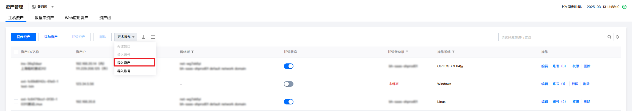
Task: Open the 普通区 region dropdown
Action: click(x=42, y=7)
